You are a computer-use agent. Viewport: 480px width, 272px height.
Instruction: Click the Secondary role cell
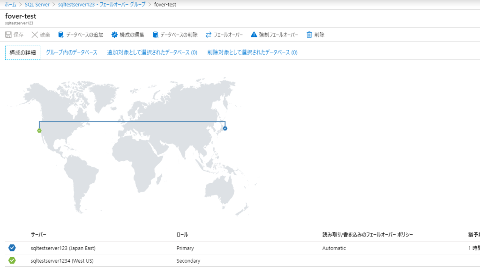tap(188, 261)
